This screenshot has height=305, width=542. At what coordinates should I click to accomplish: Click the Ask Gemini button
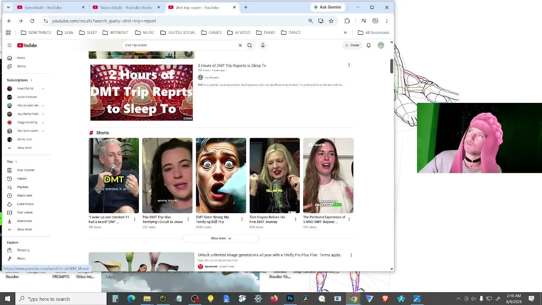pyautogui.click(x=327, y=7)
